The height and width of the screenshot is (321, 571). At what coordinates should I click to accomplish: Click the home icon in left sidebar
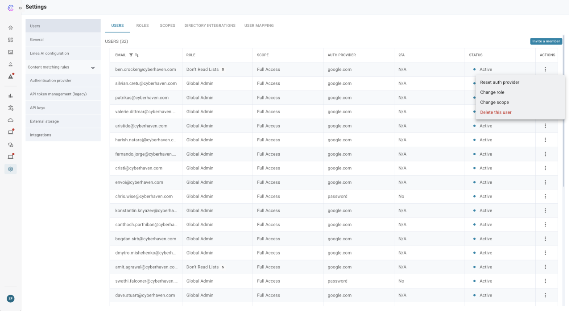(11, 28)
